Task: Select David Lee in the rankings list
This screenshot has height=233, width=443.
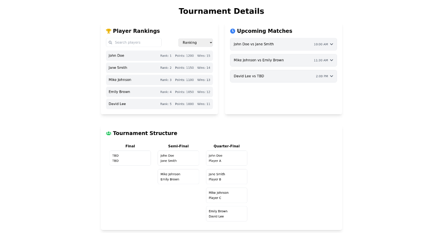Action: coord(159,104)
